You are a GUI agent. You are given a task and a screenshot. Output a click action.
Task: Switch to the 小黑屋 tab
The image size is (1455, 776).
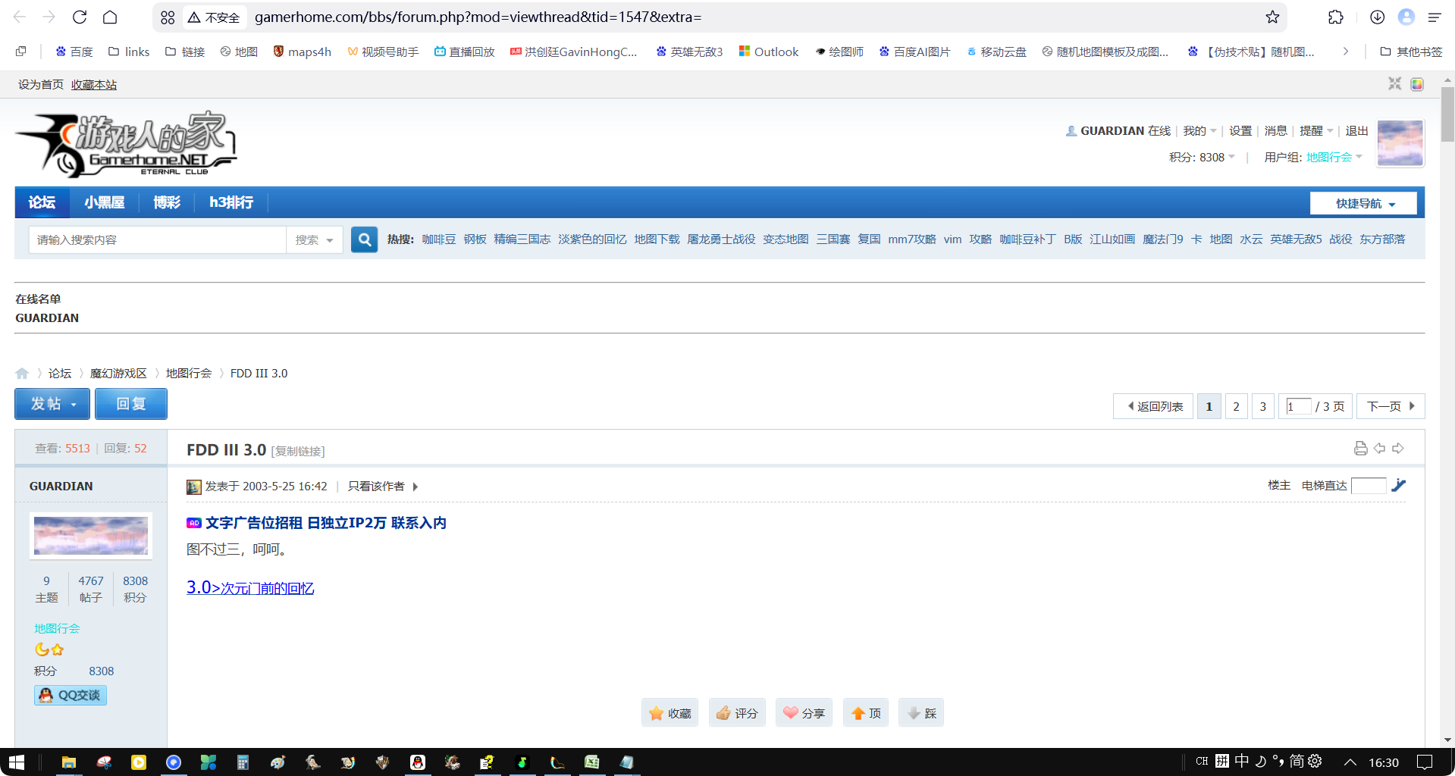(x=105, y=202)
